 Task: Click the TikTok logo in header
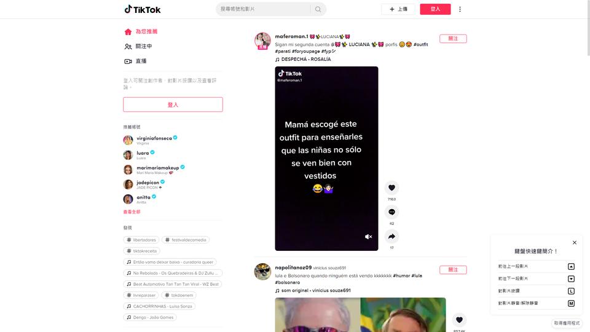(143, 9)
